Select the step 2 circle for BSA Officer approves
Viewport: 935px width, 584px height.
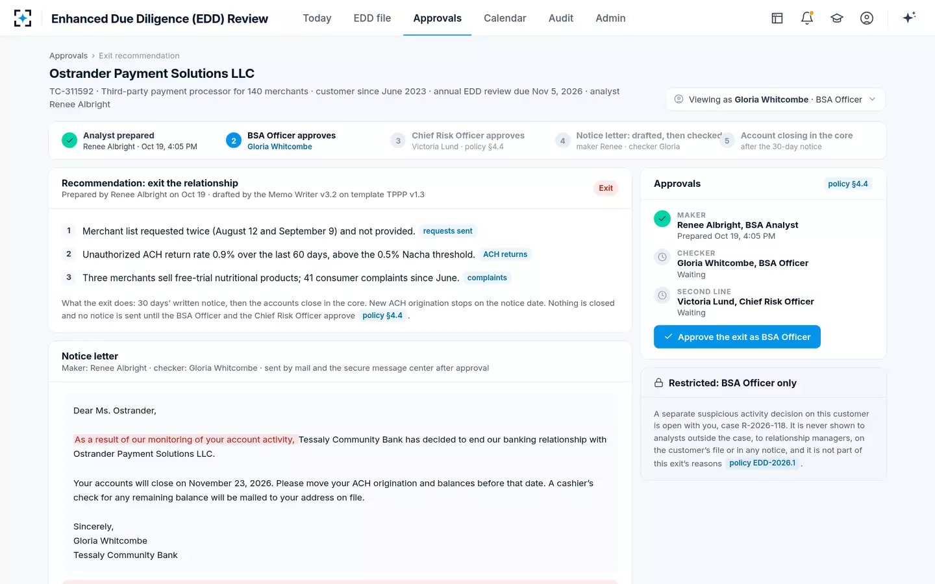coord(234,140)
